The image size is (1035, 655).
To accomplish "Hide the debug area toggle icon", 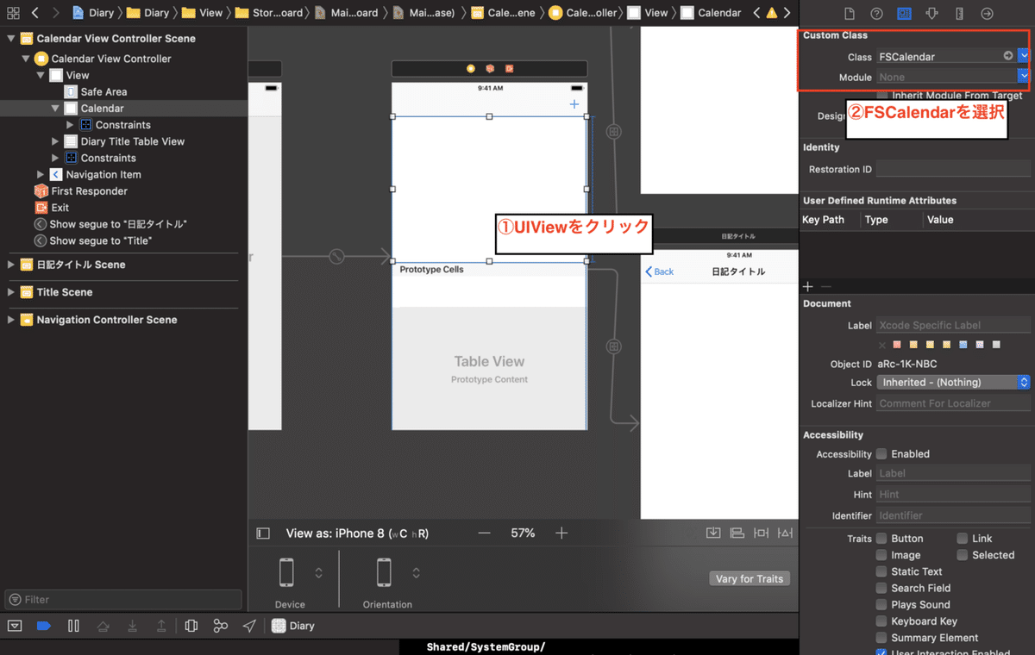I will coord(15,626).
